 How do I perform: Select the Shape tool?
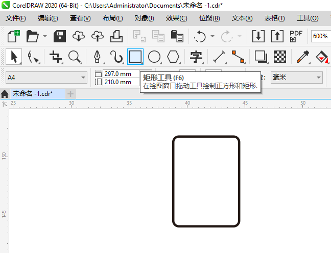pos(33,57)
